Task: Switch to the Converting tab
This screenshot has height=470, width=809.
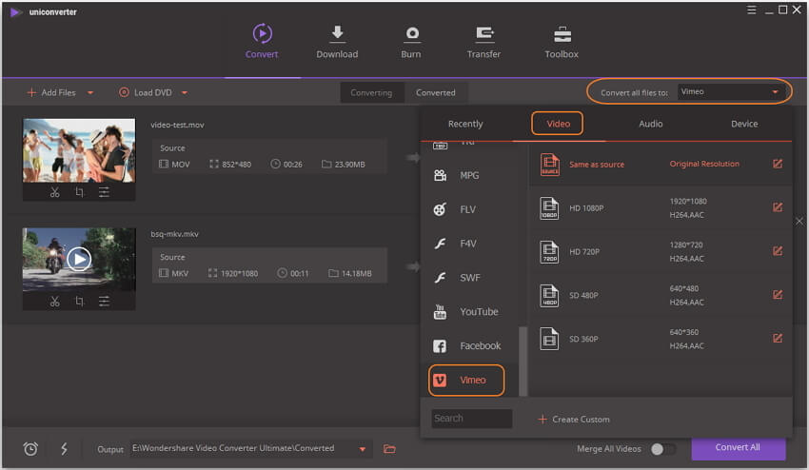Action: [371, 93]
